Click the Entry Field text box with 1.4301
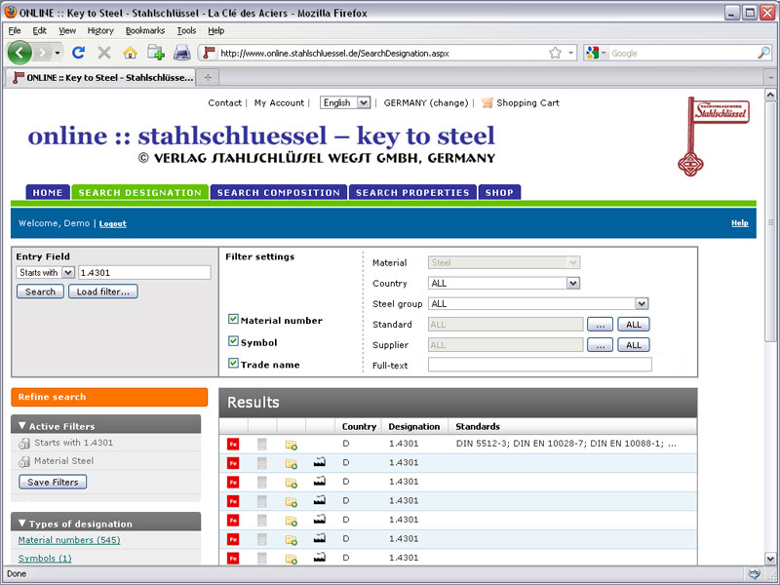 point(144,273)
